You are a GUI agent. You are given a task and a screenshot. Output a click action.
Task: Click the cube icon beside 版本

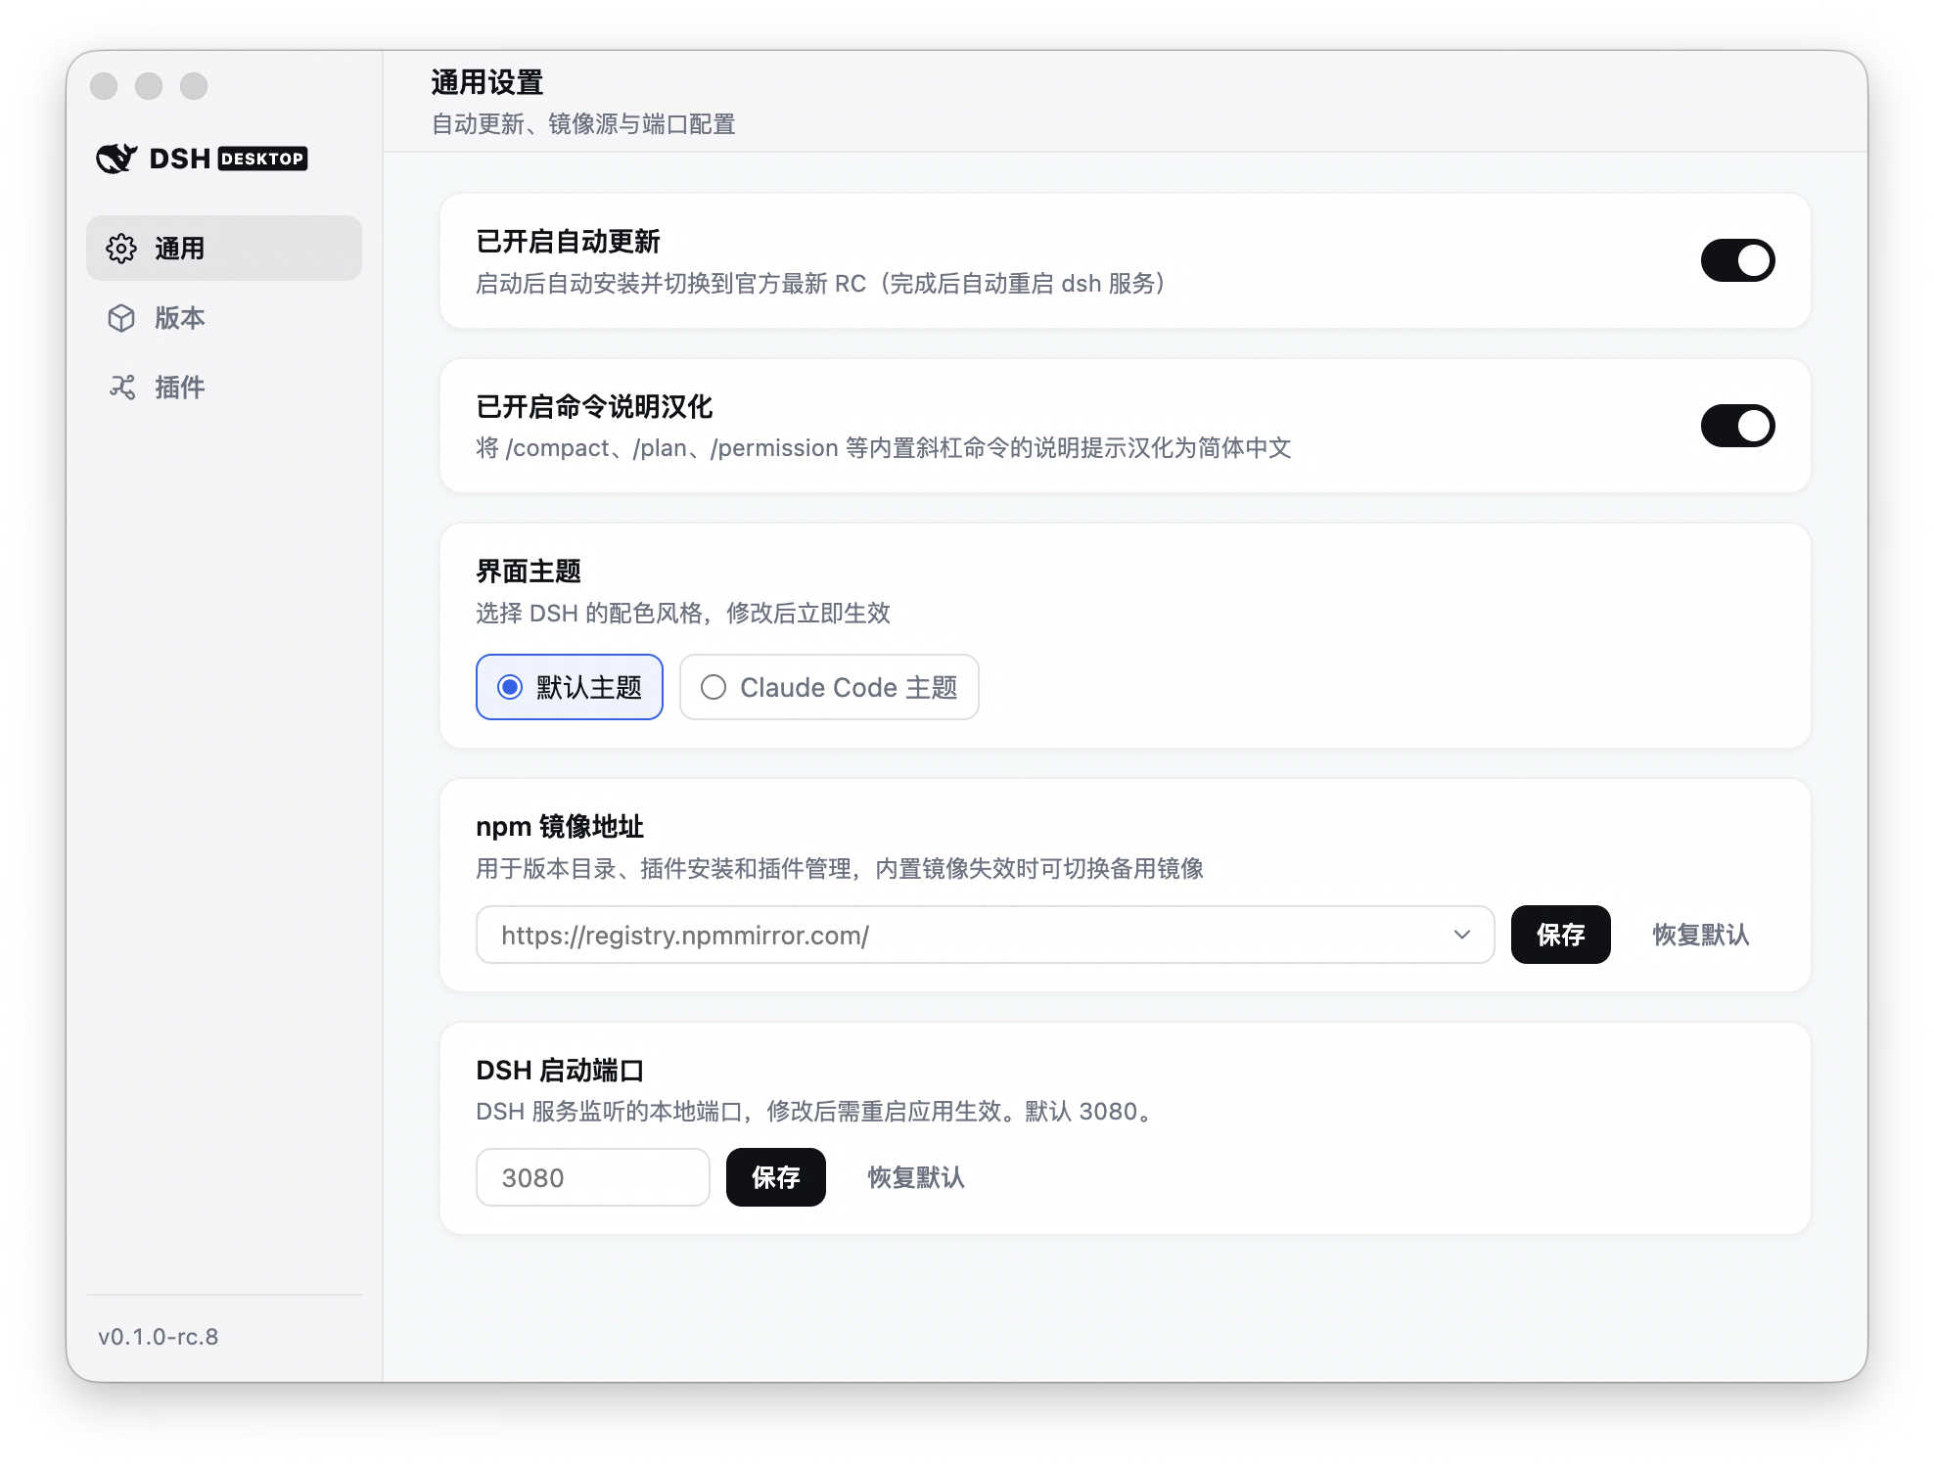[121, 318]
